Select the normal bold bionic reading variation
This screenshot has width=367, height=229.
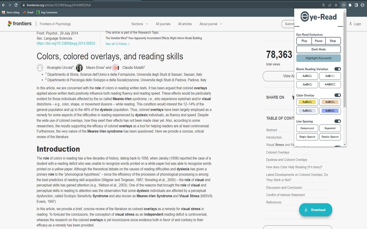click(307, 76)
